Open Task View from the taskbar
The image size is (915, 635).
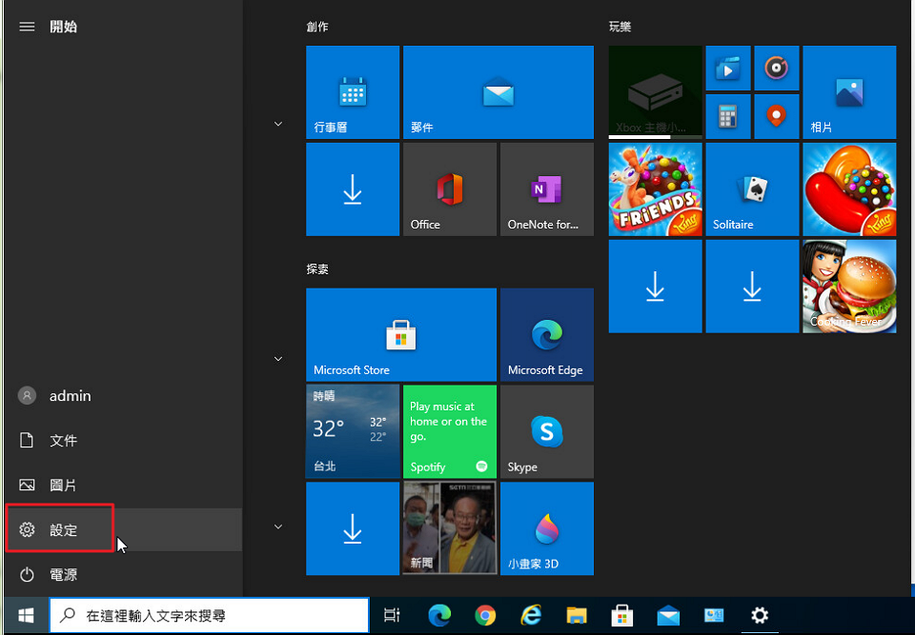pos(392,615)
